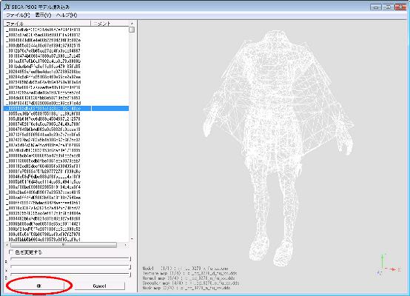Close the SEGA PSO2 model window
The width and height of the screenshot is (410, 296).
400,7
